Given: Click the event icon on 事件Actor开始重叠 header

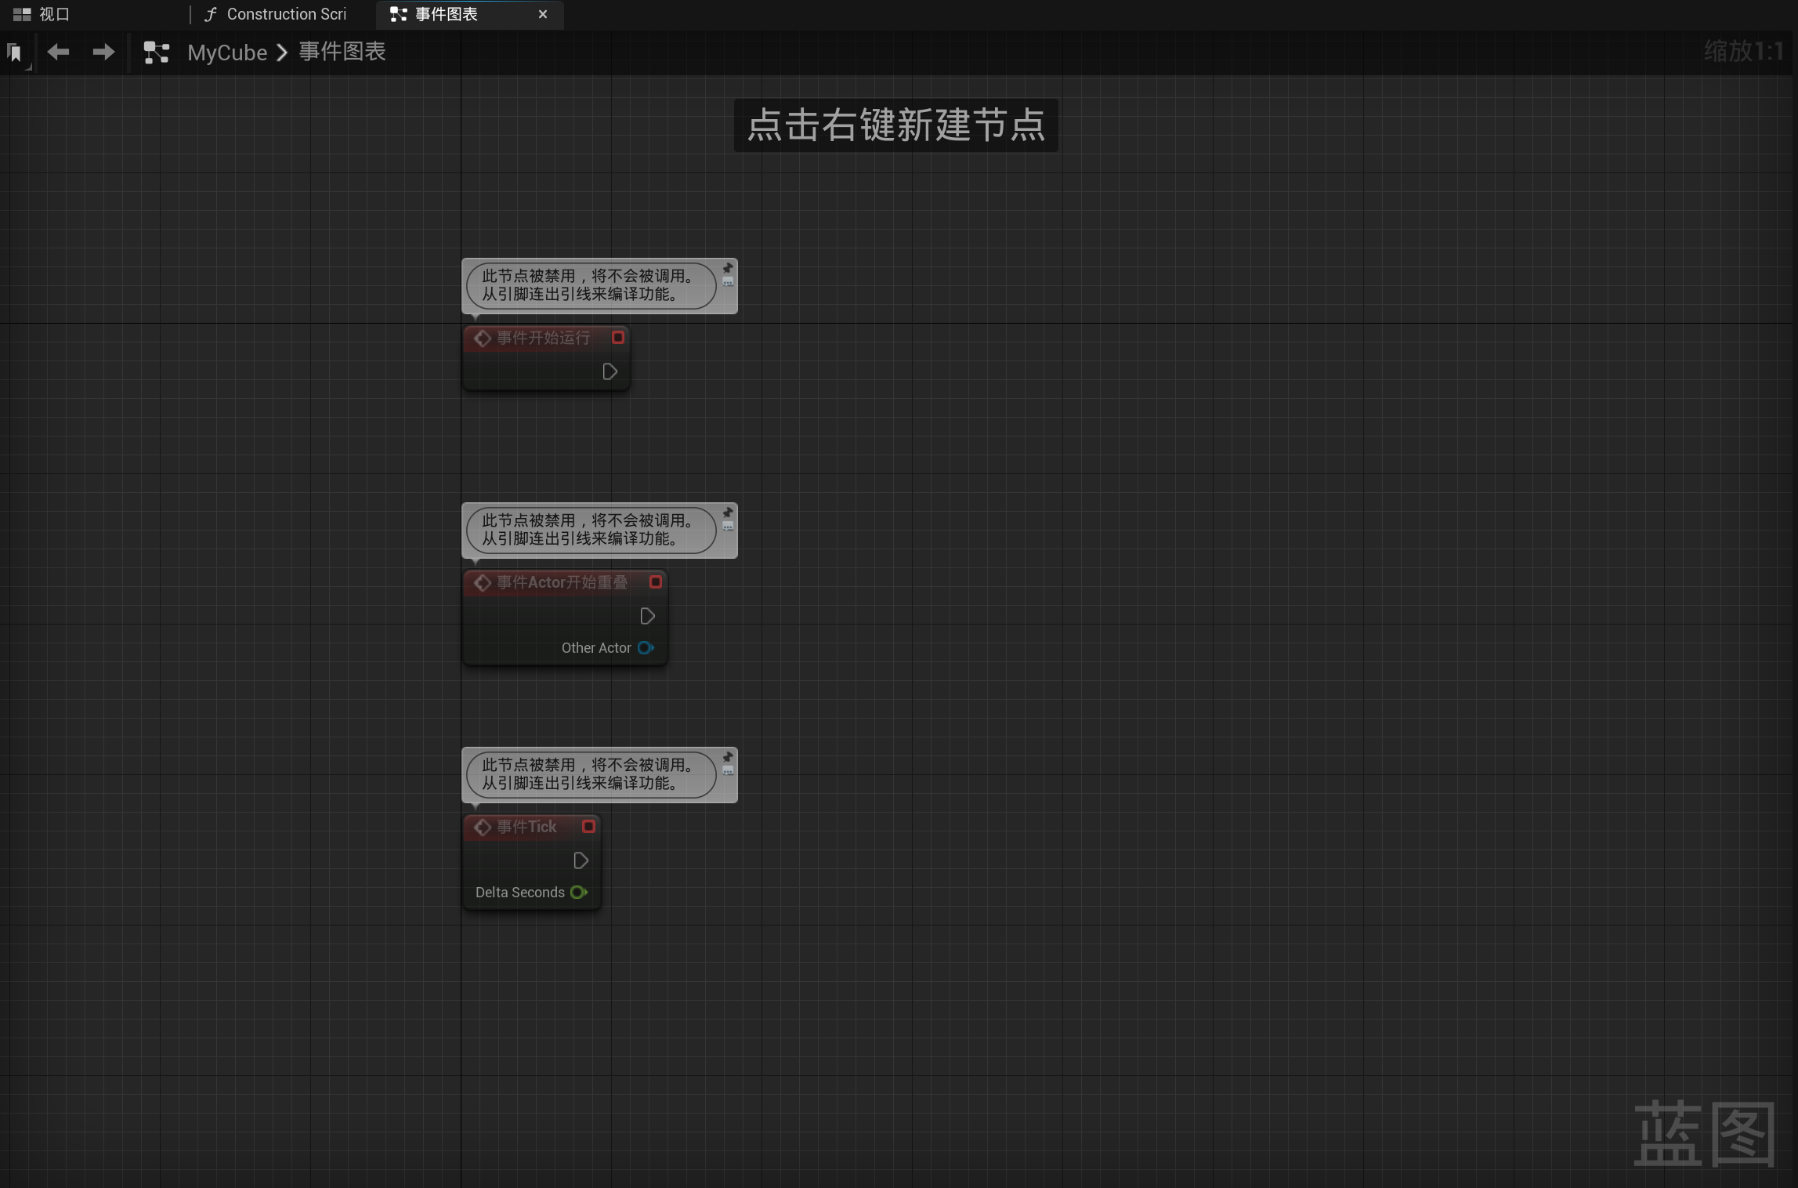Looking at the screenshot, I should (482, 582).
